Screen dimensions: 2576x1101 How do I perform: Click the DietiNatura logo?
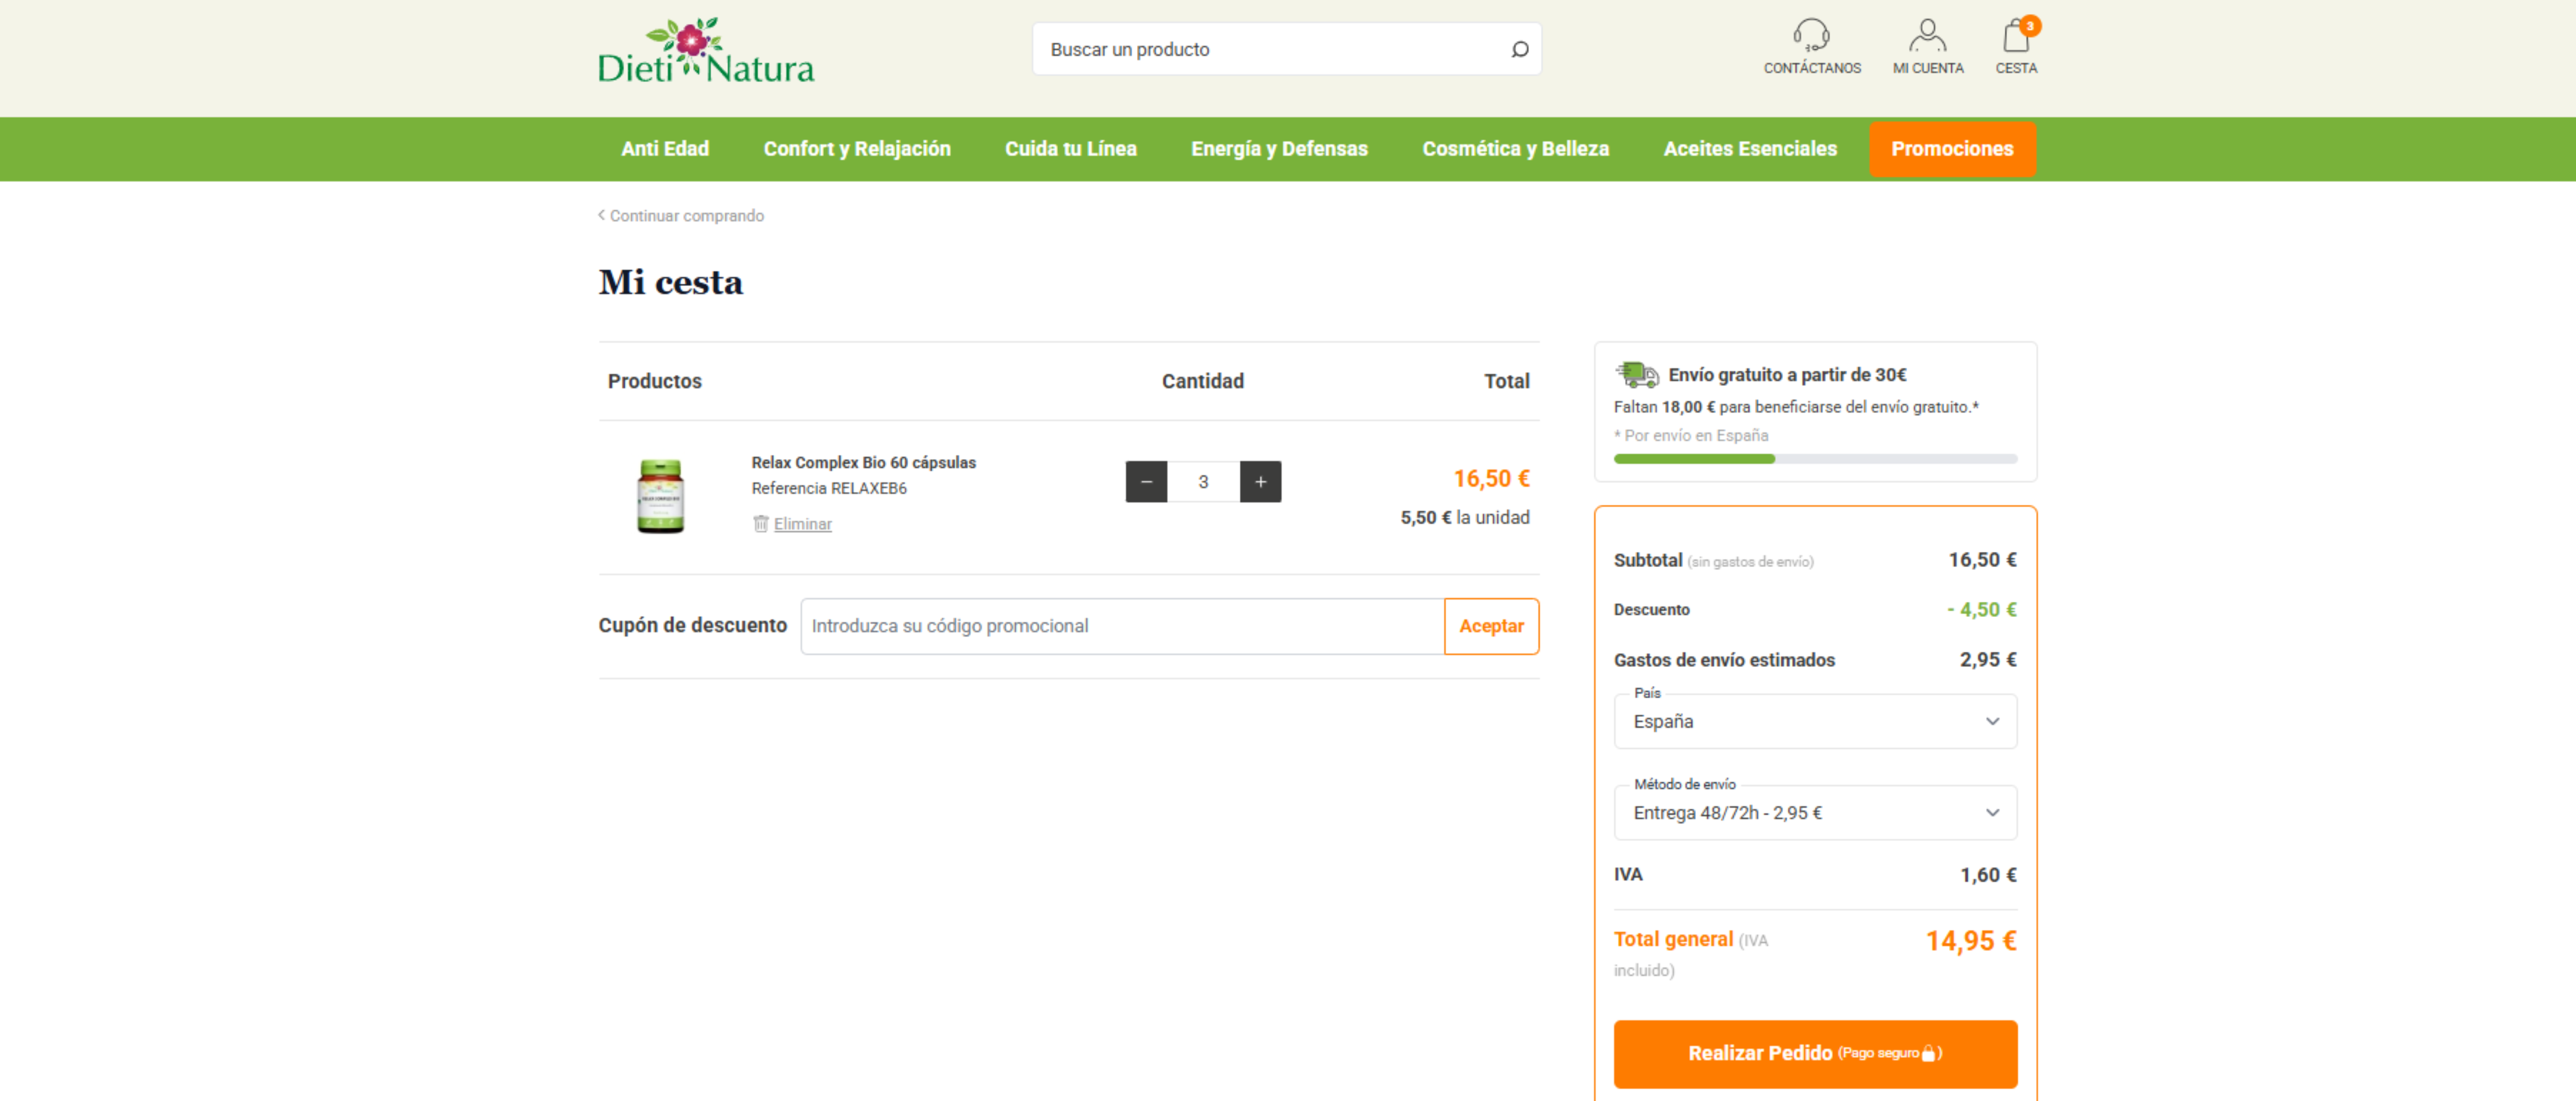click(706, 50)
